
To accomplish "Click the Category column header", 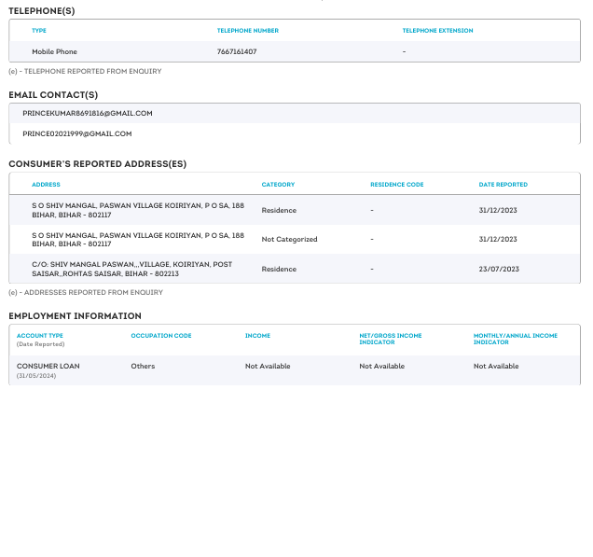I will tap(278, 185).
